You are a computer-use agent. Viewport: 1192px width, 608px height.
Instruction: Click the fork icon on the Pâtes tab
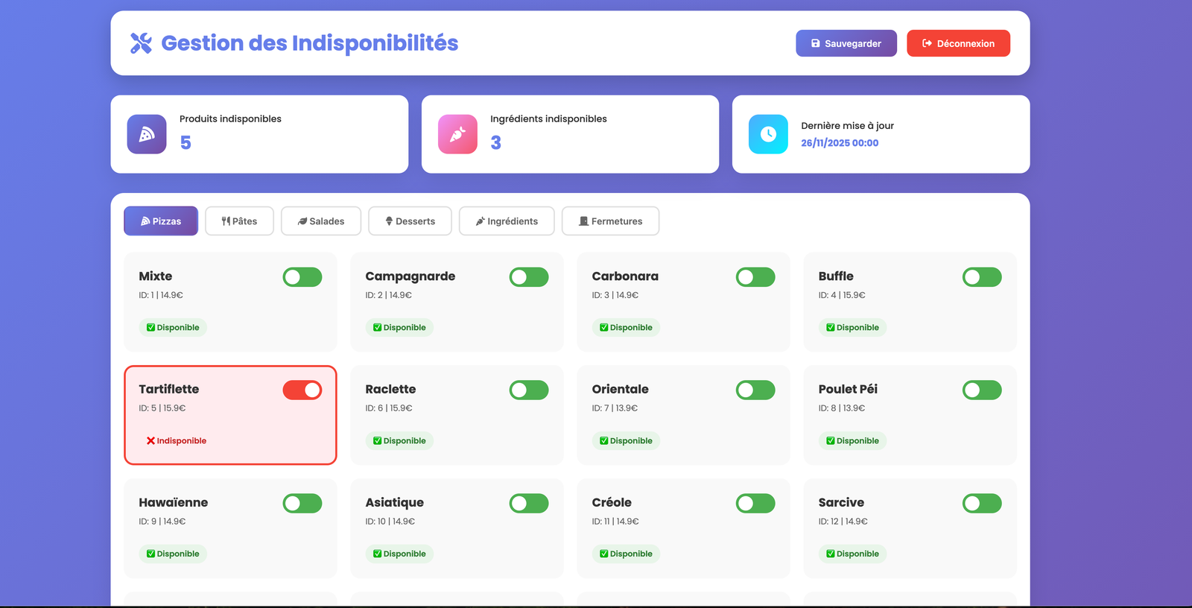[x=225, y=221]
